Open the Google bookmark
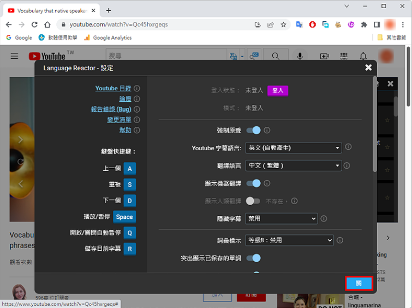Viewport: 412px width, 308px height. tap(19, 38)
